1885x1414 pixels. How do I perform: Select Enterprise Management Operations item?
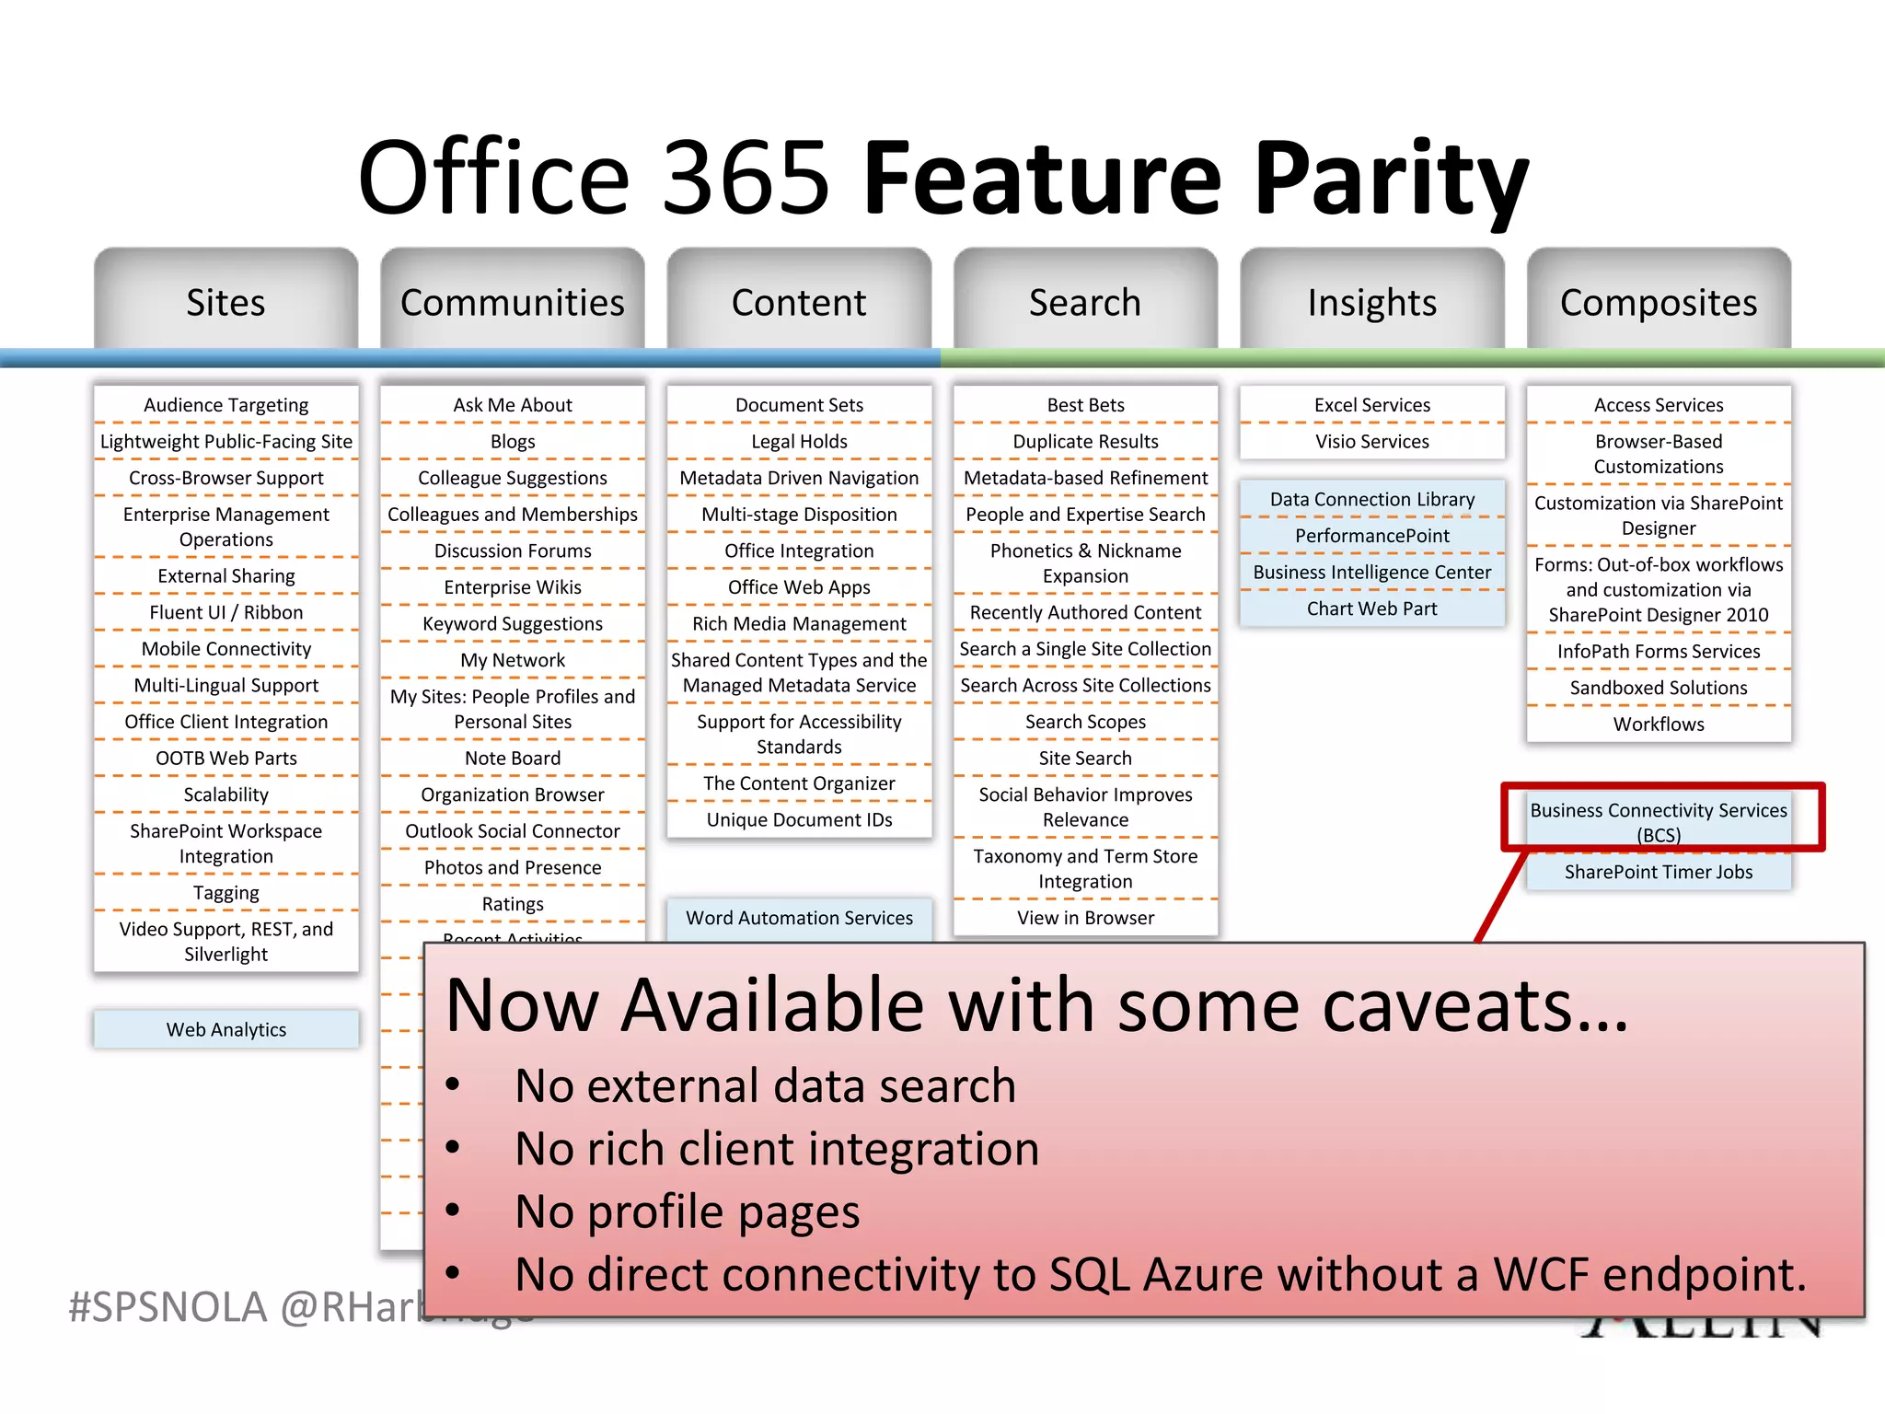point(226,527)
